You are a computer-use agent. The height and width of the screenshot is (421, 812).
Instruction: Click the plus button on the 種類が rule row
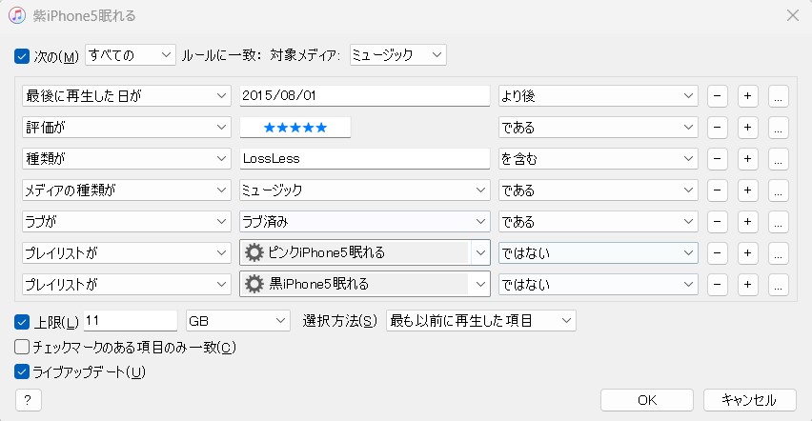pyautogui.click(x=748, y=159)
